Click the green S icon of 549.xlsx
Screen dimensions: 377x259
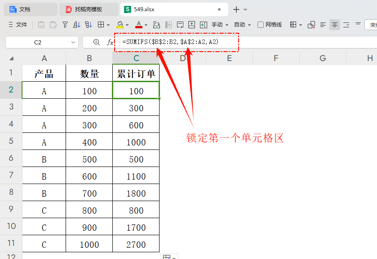click(128, 9)
